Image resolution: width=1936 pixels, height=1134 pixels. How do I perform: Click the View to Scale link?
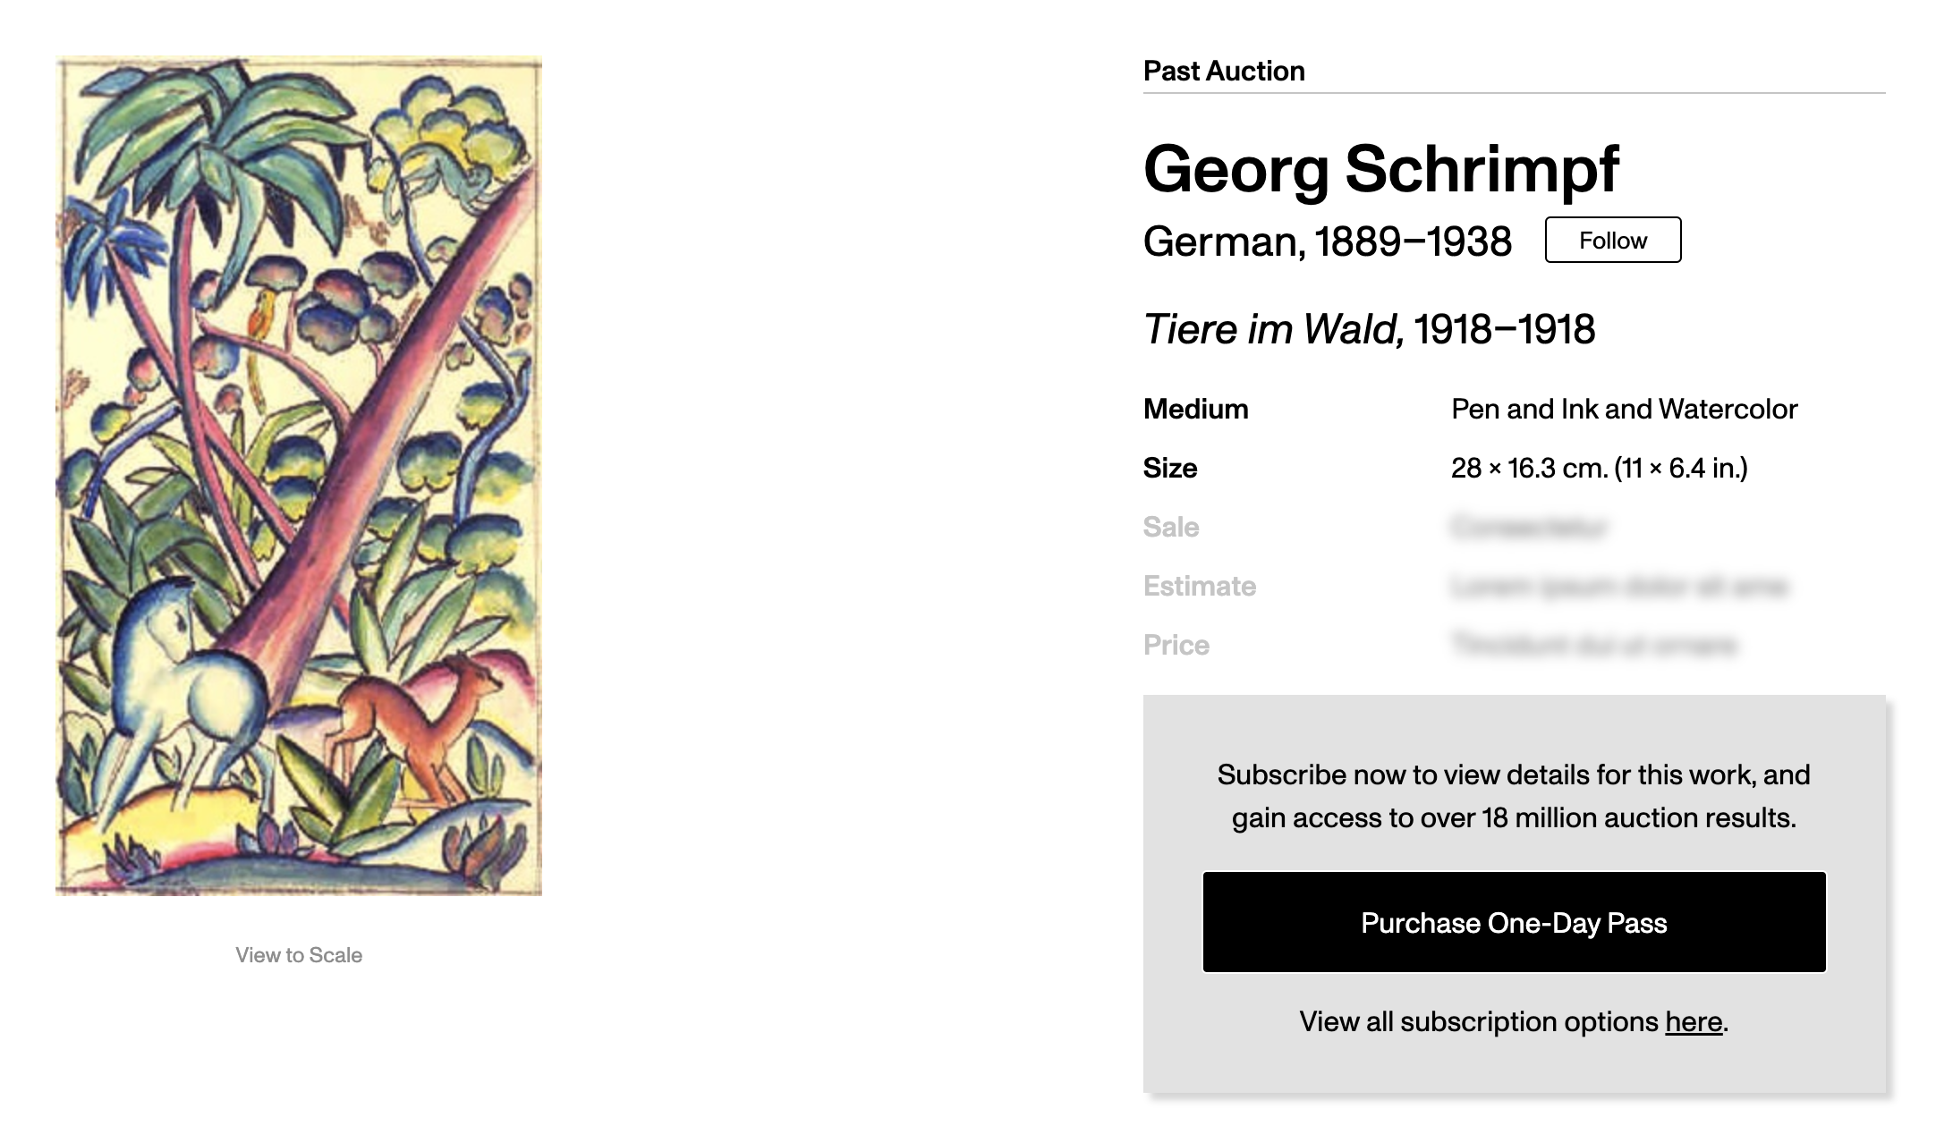click(299, 955)
